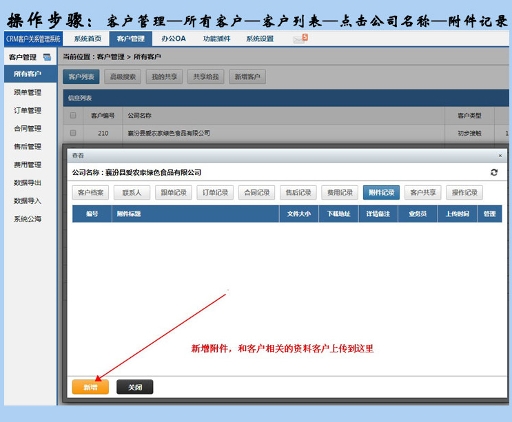Image resolution: width=512 pixels, height=422 pixels.
Task: Switch to the 系统首页 top tab
Action: (88, 39)
